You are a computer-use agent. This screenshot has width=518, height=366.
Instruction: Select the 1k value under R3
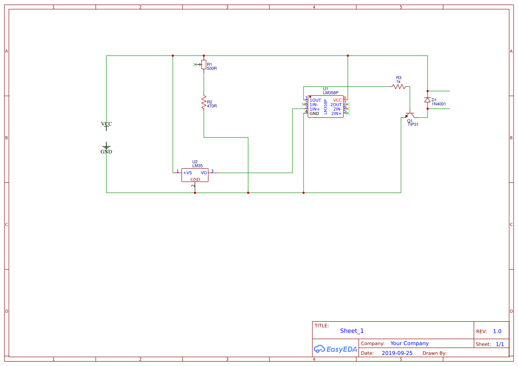398,82
